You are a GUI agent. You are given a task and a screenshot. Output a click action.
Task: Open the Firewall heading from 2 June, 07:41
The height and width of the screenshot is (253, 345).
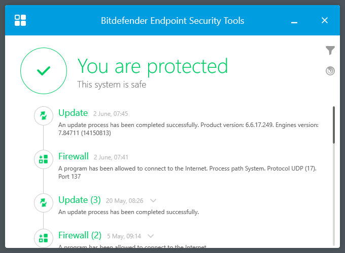[74, 156]
